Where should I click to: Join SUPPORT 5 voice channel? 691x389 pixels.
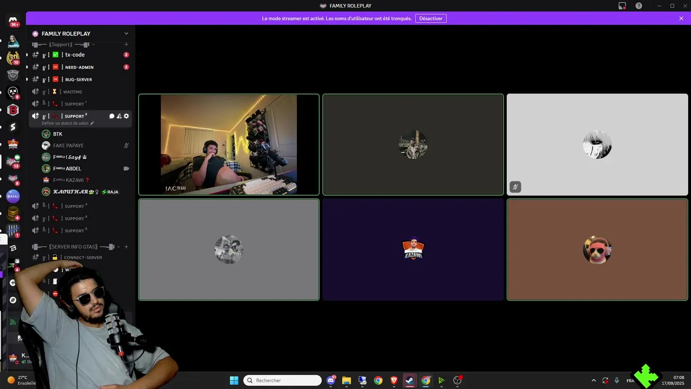[80, 231]
